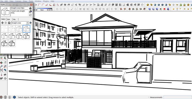Viewport: 192px width, 99px height.
Task: Click the blue 'R' round toolbar icon
Action: pyautogui.click(x=155, y=5)
